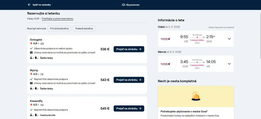Open the Skyscanner logo home link
Viewport: 261px width, 119px height.
pos(130,5)
